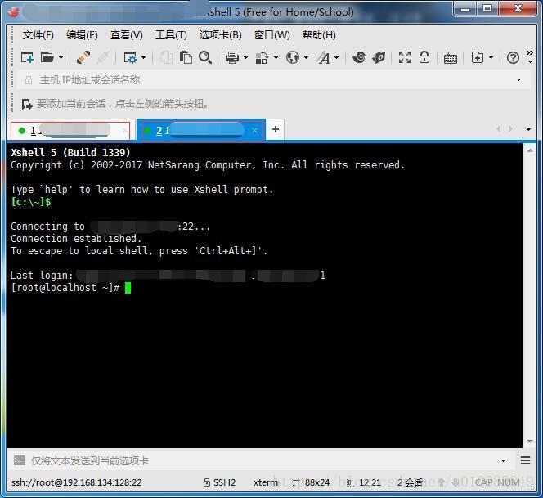Click the ssh://root@192.168.134.128:22 status text
This screenshot has height=498, width=543.
[77, 482]
